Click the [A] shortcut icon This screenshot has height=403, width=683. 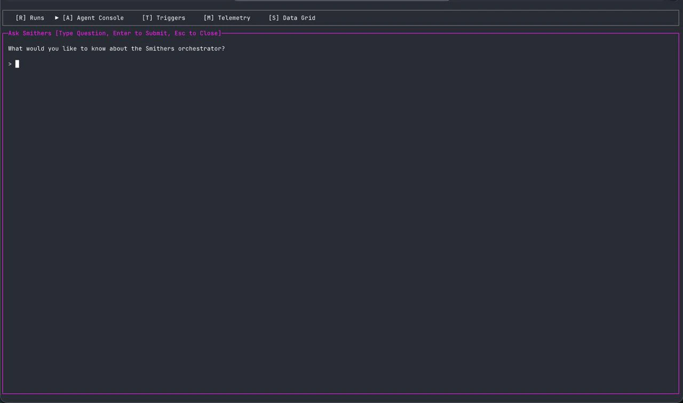pos(68,18)
